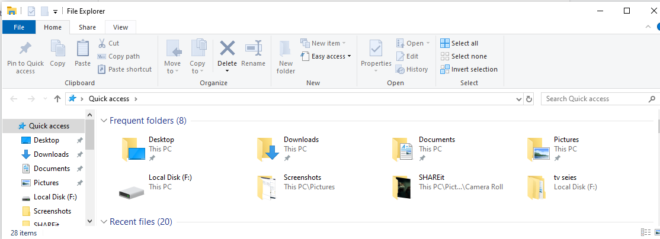Click the navigation pane scrollbar down arrow
Viewport: 660px width, 239px height.
[x=89, y=221]
